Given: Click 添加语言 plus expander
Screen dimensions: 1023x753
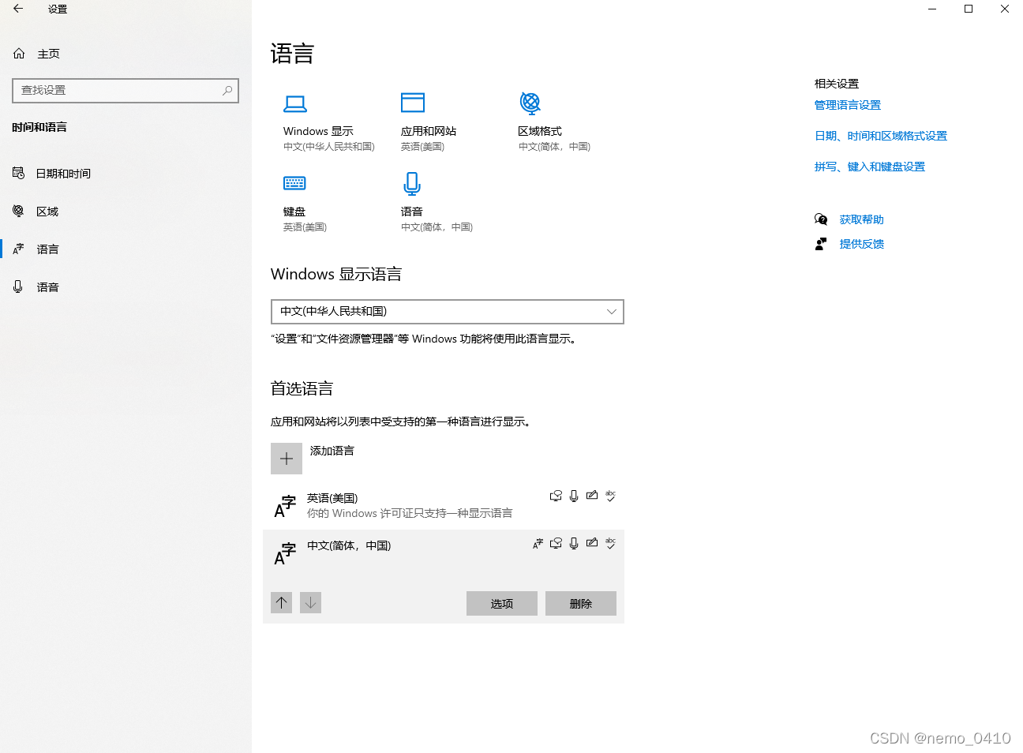Looking at the screenshot, I should pos(287,459).
